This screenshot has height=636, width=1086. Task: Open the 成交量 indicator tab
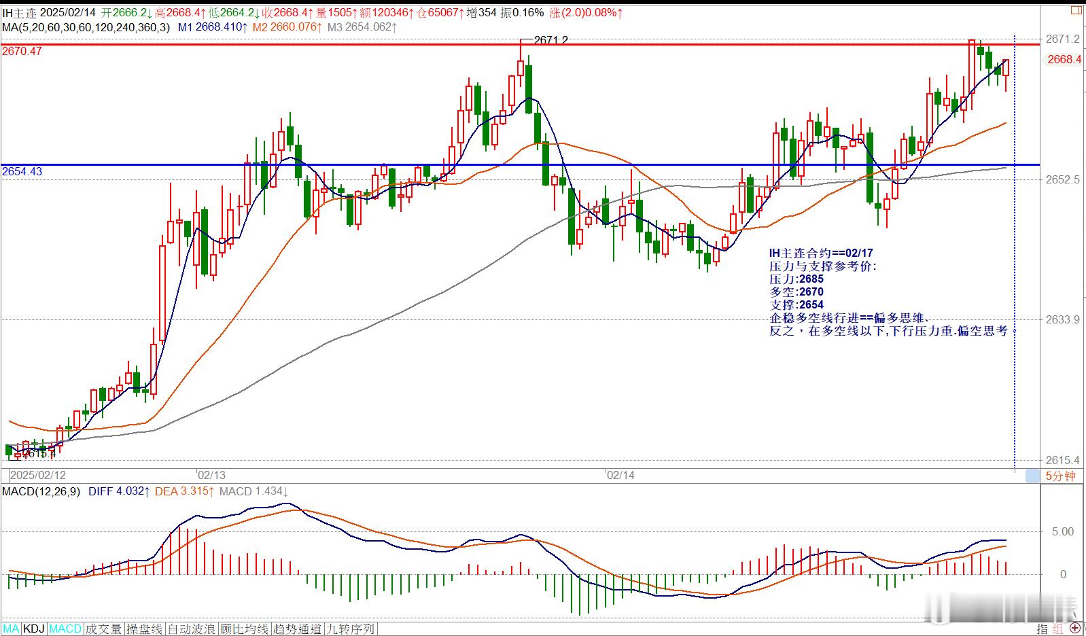tap(104, 629)
